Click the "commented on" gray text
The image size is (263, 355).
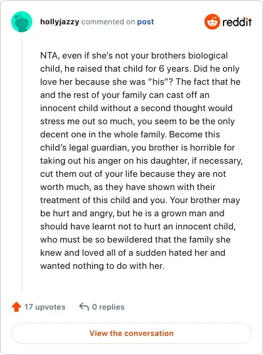tap(108, 22)
